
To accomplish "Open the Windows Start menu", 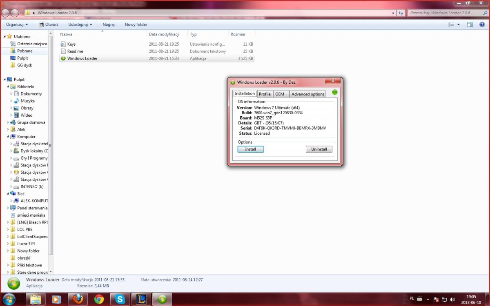I will 9,299.
